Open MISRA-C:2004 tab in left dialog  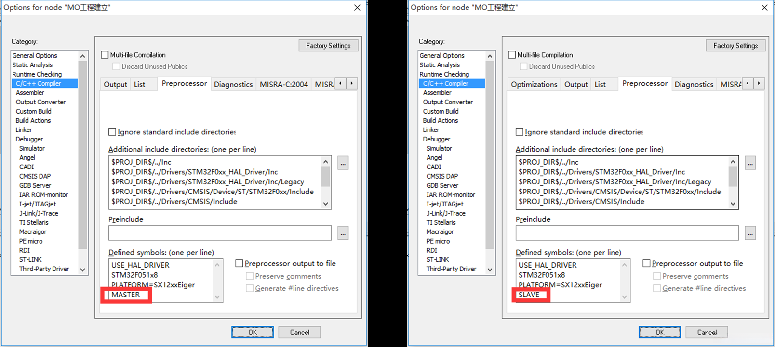pyautogui.click(x=284, y=84)
